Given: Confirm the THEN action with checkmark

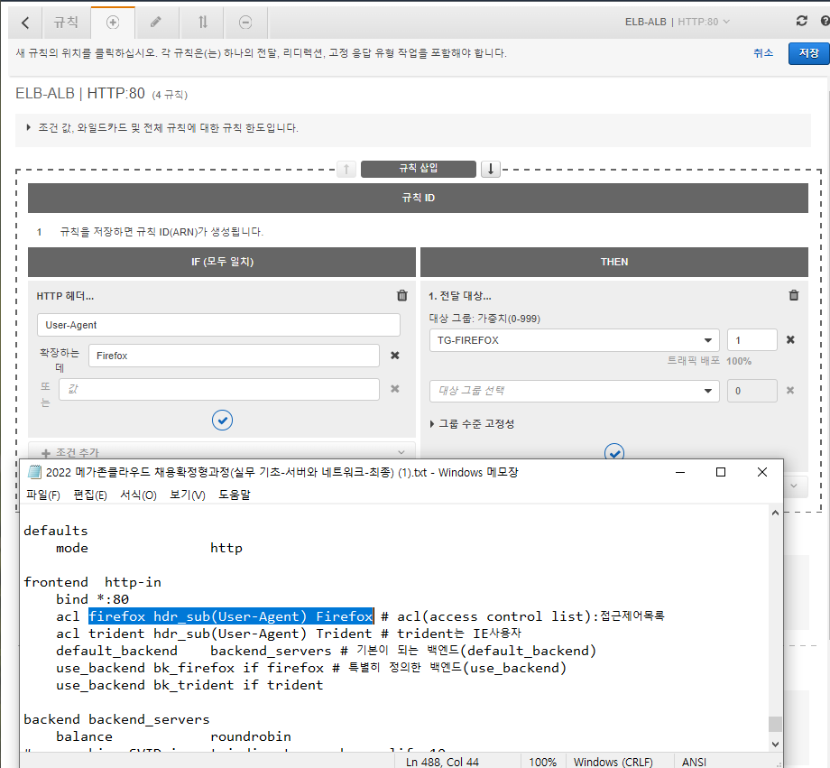Looking at the screenshot, I should click(614, 452).
